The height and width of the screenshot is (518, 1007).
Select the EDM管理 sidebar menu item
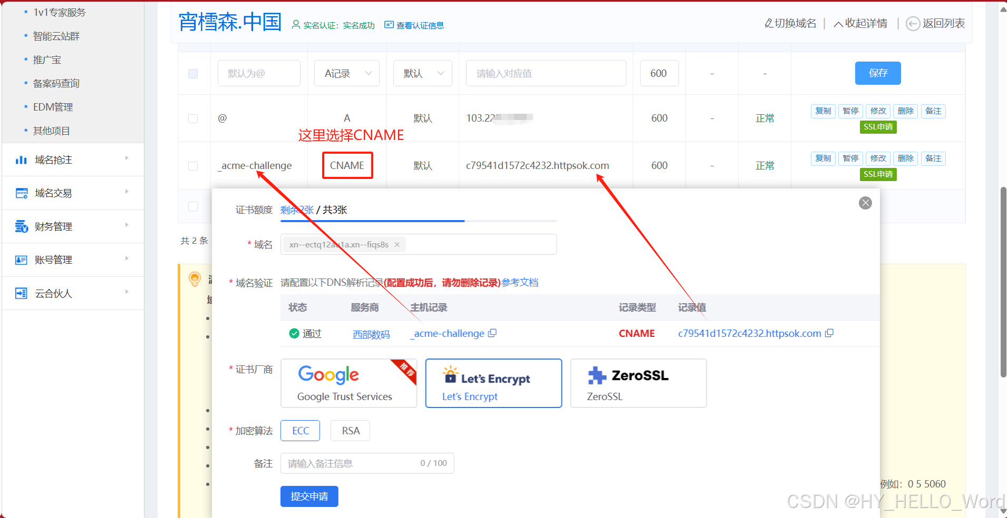(x=53, y=106)
